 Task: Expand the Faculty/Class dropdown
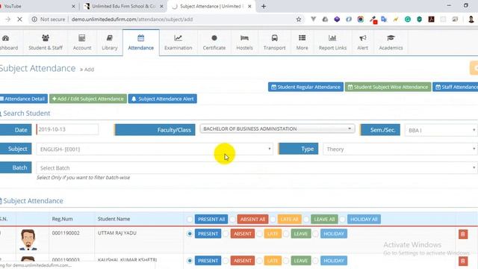tap(277, 129)
